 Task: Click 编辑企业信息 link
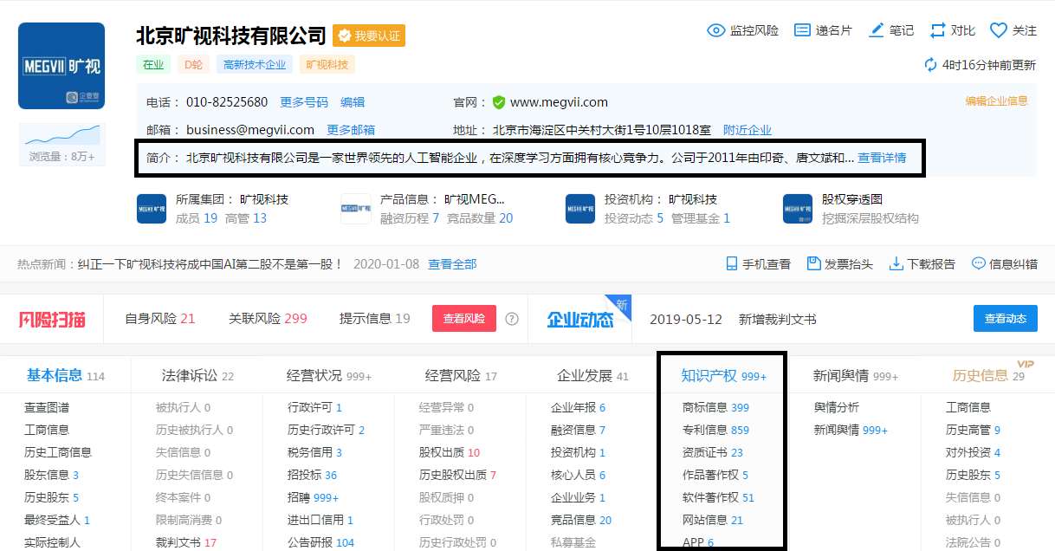[x=997, y=100]
